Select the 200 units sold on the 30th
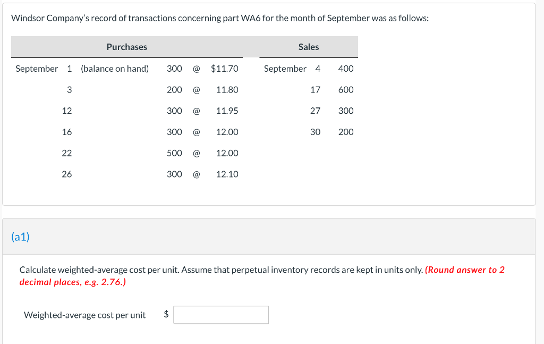This screenshot has height=344, width=544. [346, 132]
